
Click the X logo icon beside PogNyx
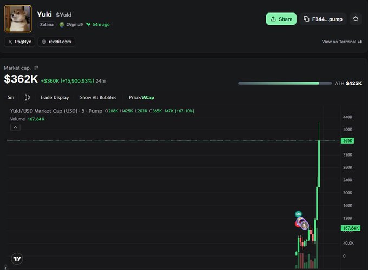point(10,42)
